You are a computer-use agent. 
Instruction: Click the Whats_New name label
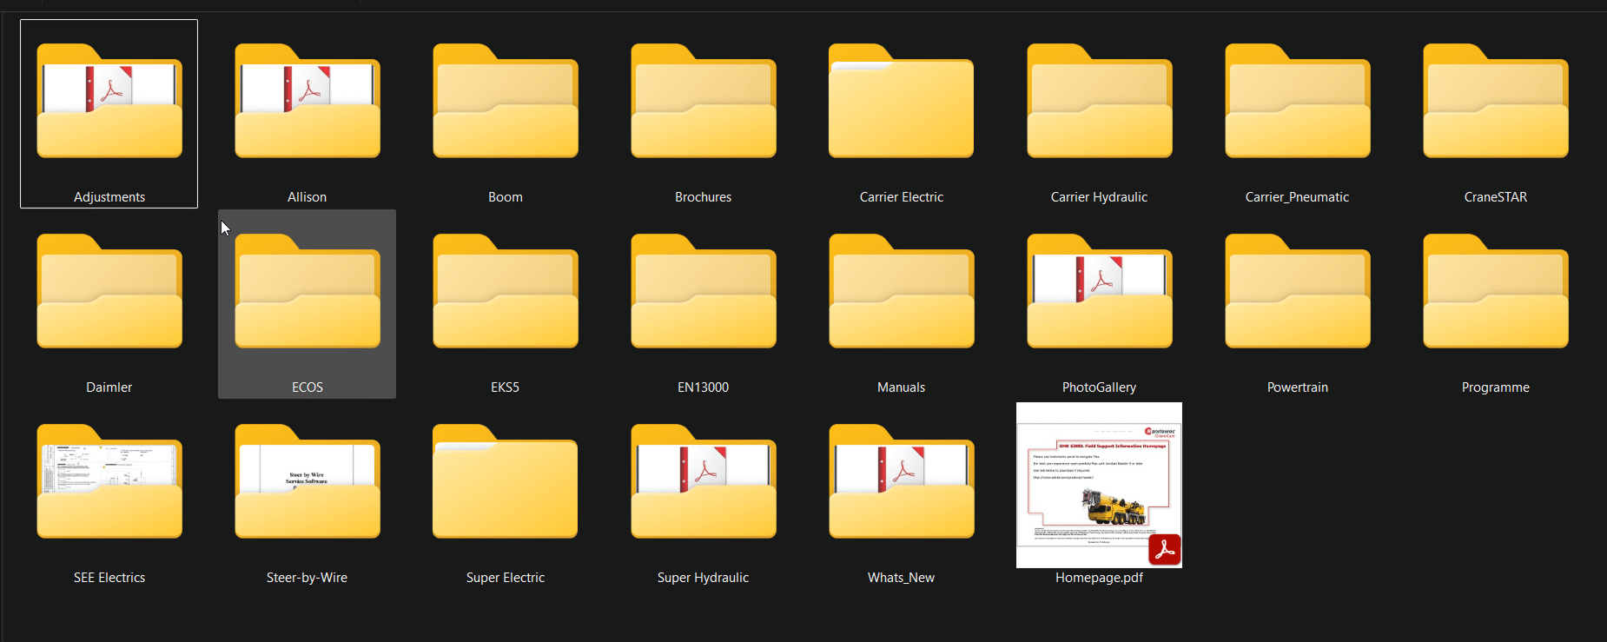(x=902, y=578)
